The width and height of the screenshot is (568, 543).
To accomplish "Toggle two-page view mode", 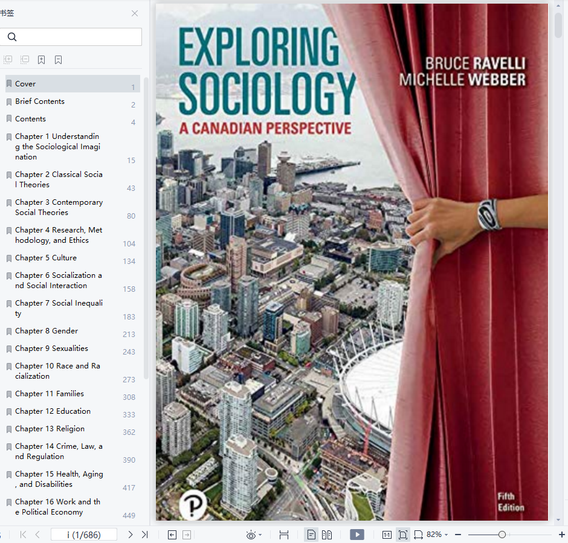I will 327,535.
